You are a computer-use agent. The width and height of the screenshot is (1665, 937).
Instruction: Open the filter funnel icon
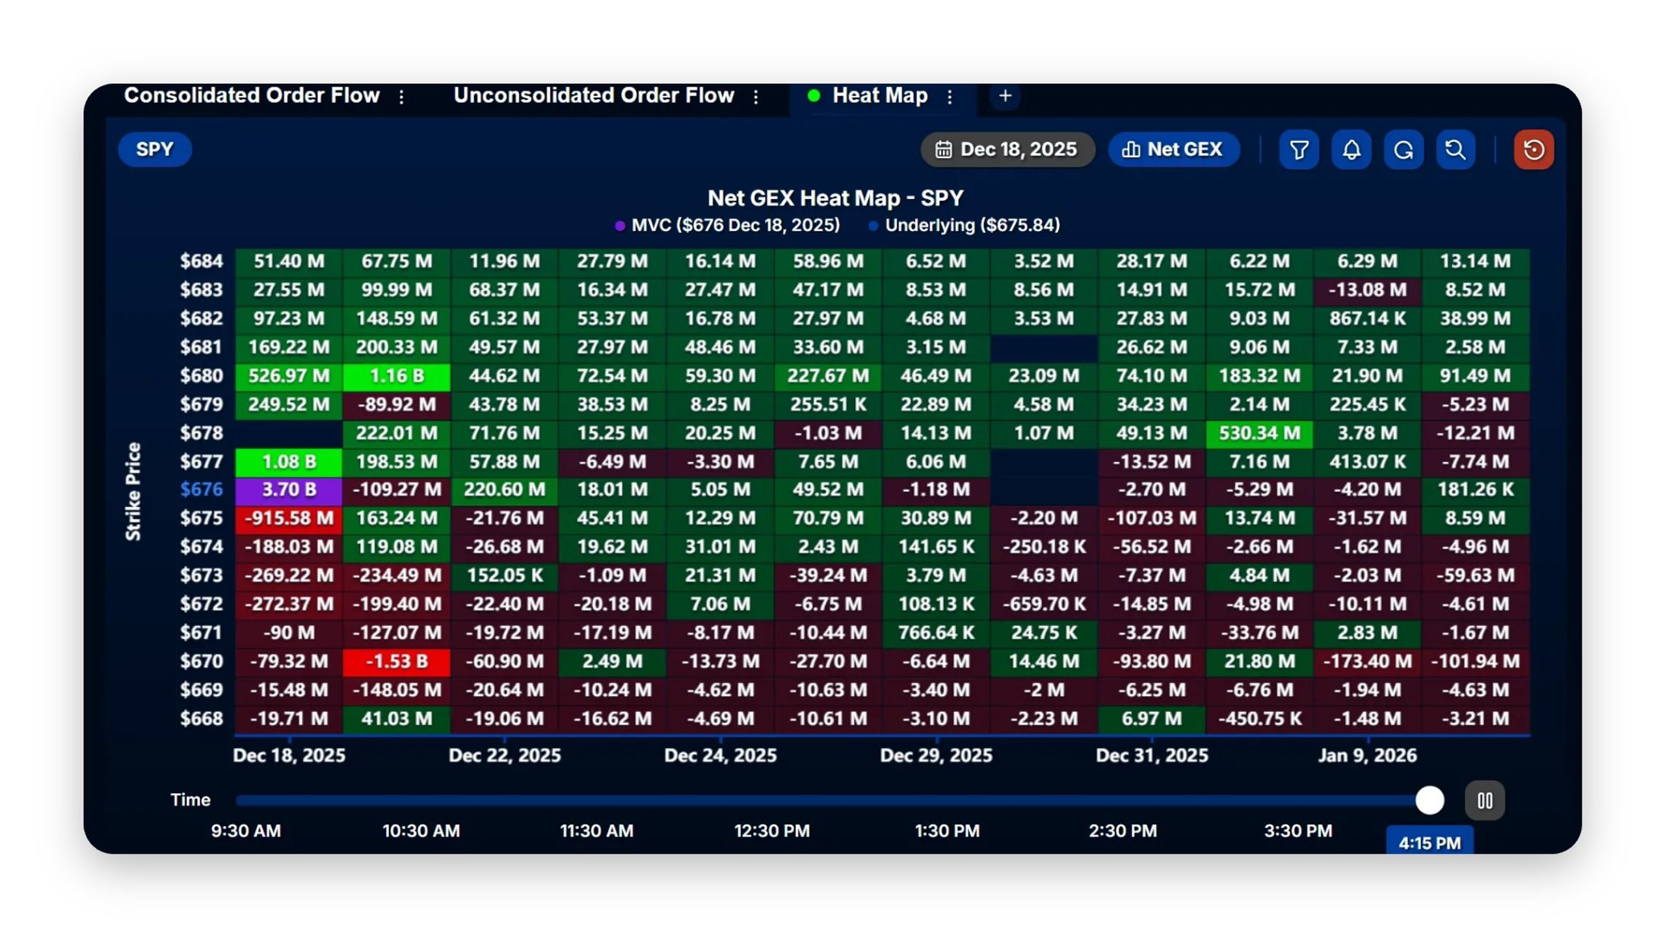pyautogui.click(x=1299, y=150)
